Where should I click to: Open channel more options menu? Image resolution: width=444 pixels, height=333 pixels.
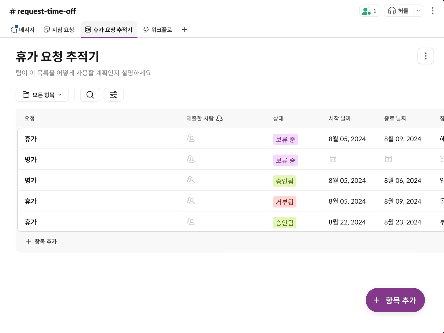pos(433,11)
